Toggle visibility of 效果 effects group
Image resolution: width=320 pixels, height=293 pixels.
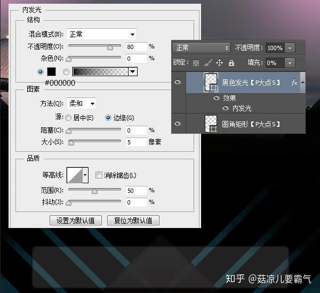pyautogui.click(x=217, y=98)
